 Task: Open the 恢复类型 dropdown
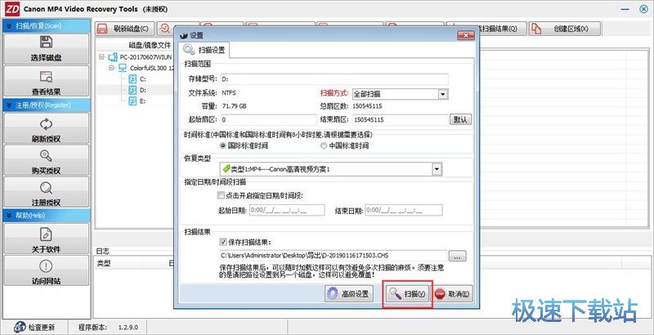(x=437, y=169)
